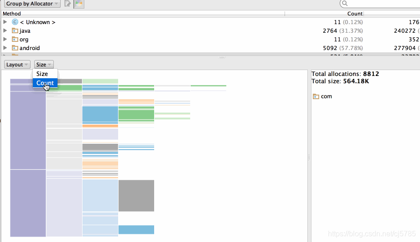This screenshot has height=242, width=420.
Task: Click count value 5092 (57.78%)
Action: click(x=343, y=48)
